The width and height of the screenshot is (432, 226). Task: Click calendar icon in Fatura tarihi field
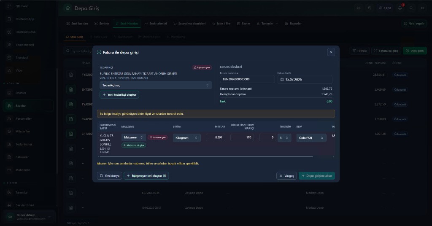pos(282,80)
